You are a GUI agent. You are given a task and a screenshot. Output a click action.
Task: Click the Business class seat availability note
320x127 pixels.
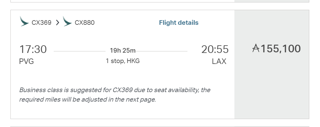114,90
